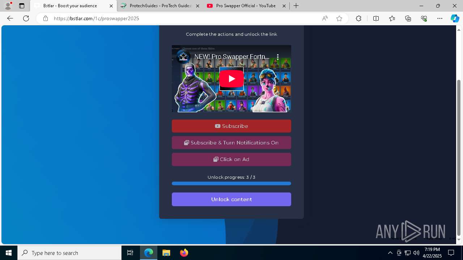Open the browser profile icon

[8, 6]
